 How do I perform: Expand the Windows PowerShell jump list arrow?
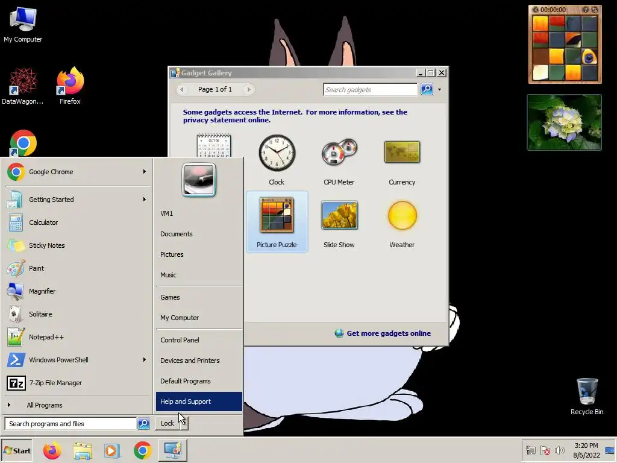[145, 360]
